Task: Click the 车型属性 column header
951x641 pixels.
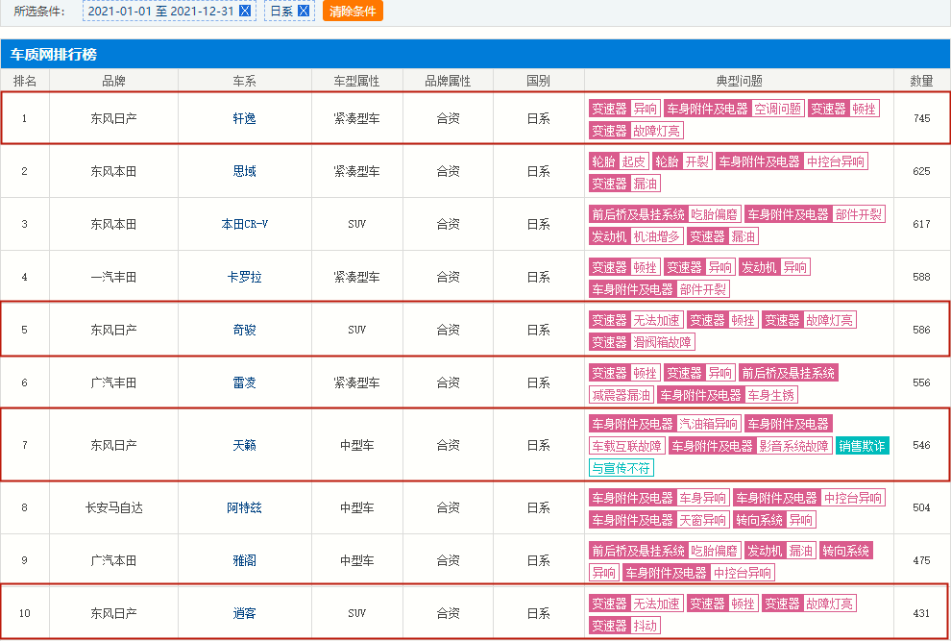Action: 356,81
